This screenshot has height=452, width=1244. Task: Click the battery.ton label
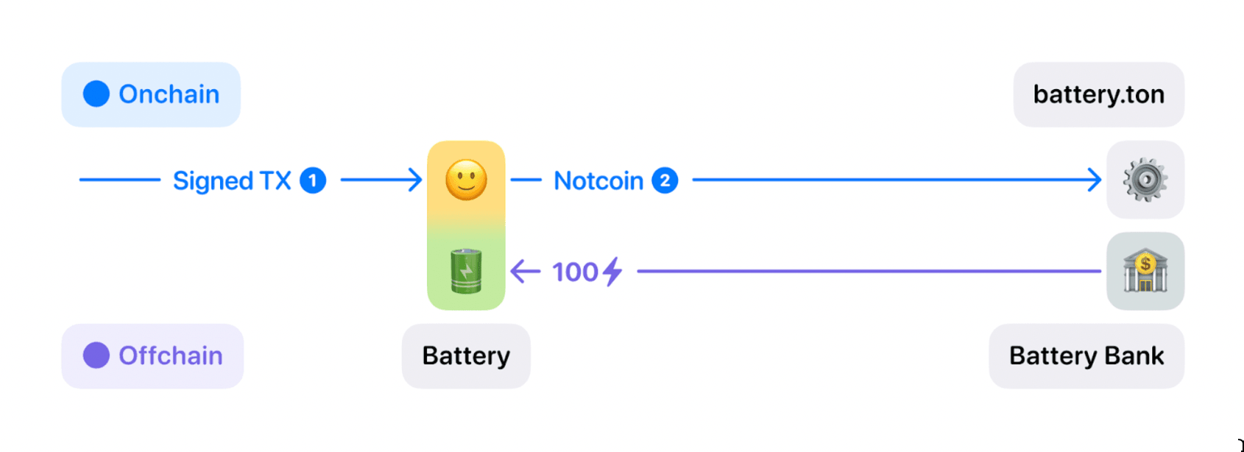point(1098,94)
